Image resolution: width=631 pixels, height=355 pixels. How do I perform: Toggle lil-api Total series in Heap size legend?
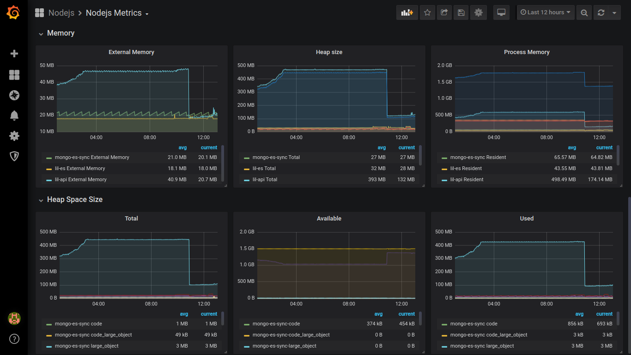[265, 179]
